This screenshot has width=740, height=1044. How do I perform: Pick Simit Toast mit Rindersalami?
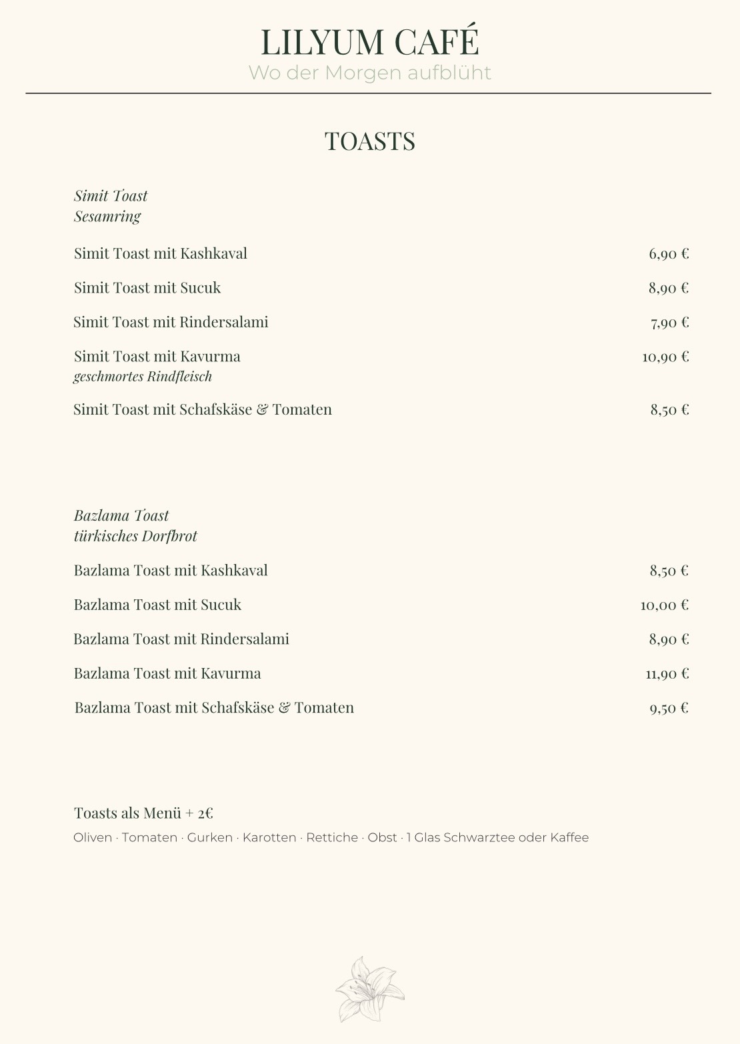point(171,322)
